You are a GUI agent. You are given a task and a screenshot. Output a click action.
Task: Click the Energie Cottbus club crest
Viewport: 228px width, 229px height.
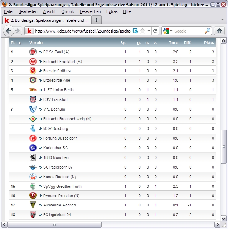33,71
